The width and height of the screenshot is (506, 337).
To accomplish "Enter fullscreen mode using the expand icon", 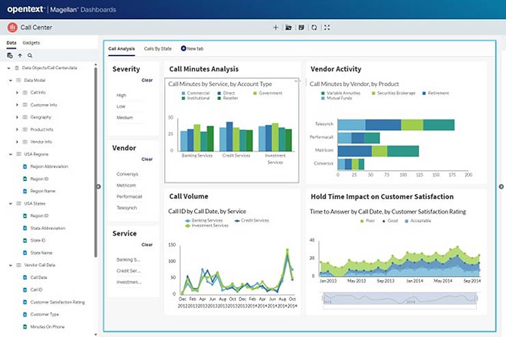I will [327, 27].
